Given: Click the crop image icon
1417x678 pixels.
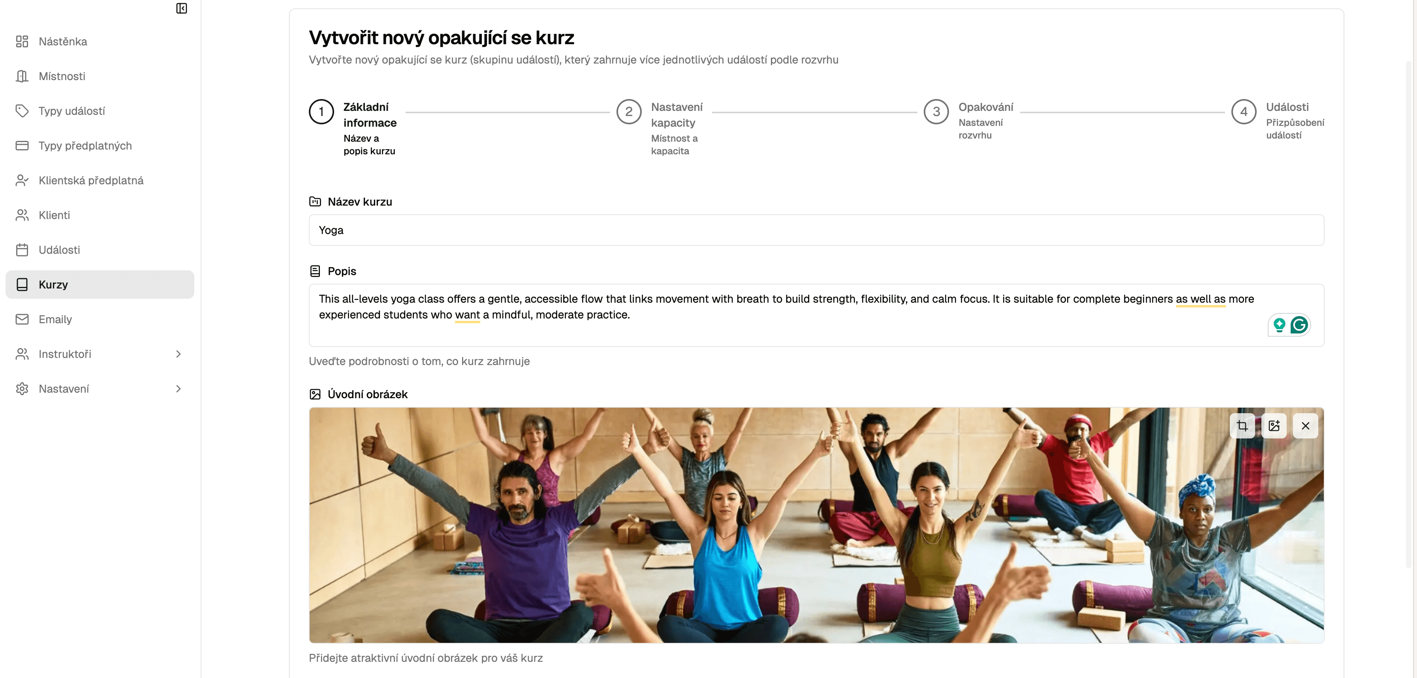Looking at the screenshot, I should pyautogui.click(x=1242, y=425).
